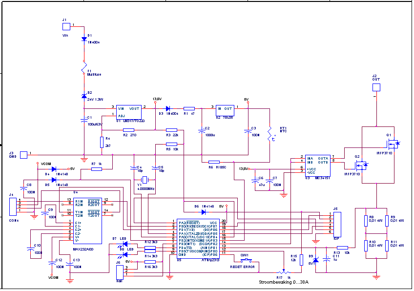Select the RT1 NTC thermistor symbol
Viewport: 414px width, 291px height.
(269, 134)
